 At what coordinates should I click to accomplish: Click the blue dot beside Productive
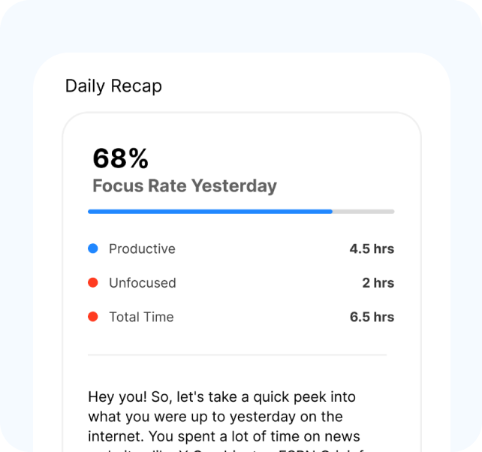point(93,249)
